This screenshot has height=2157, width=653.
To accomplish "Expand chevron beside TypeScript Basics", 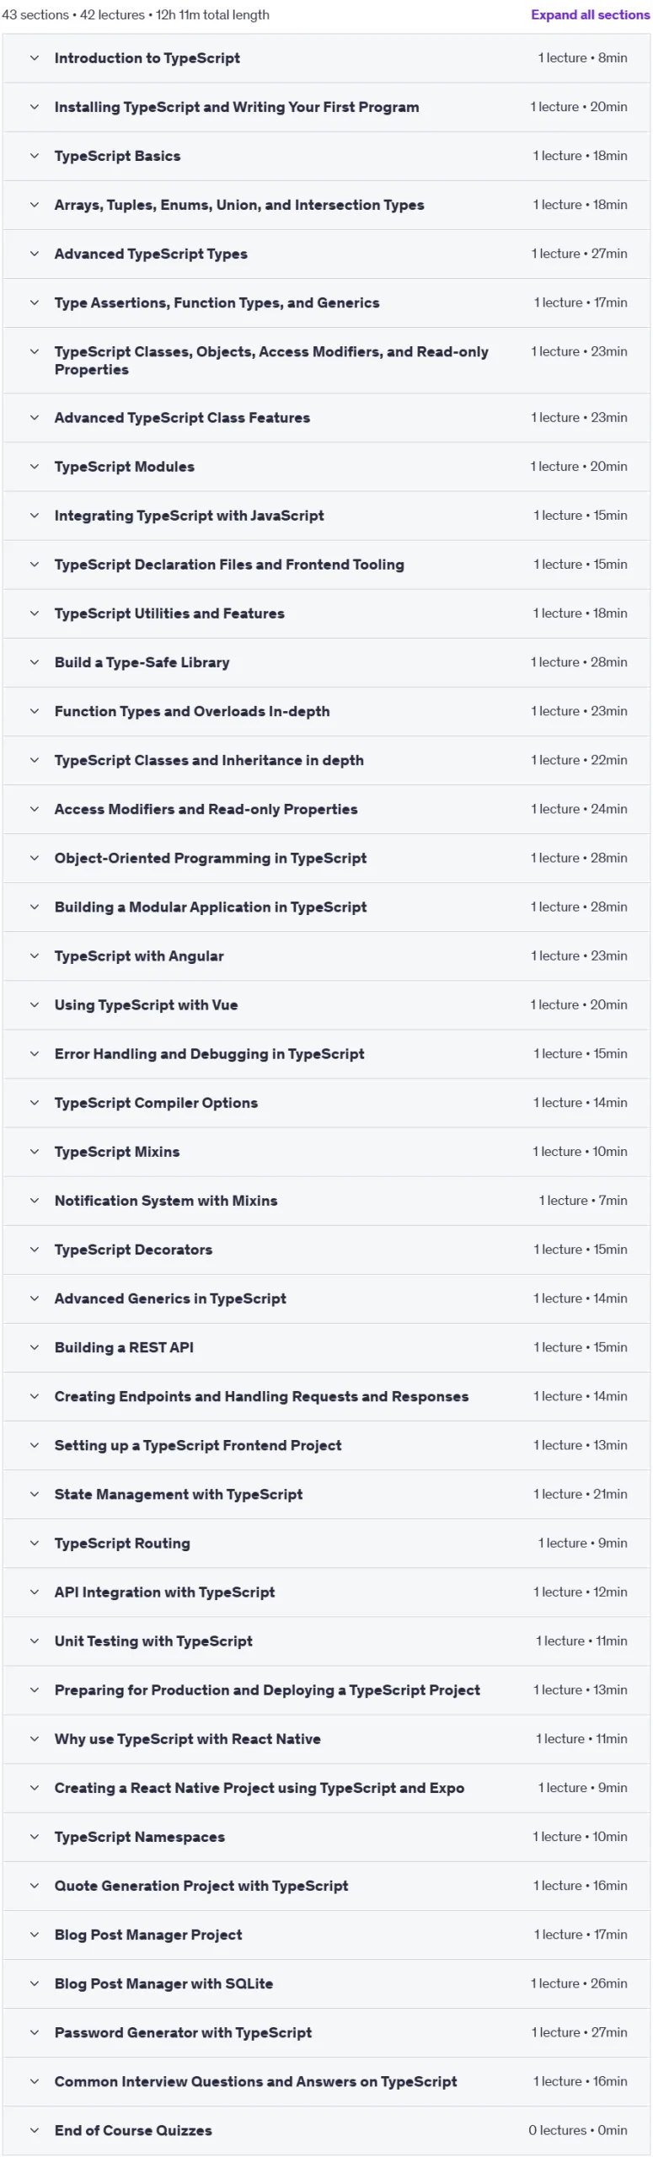I will 35,156.
